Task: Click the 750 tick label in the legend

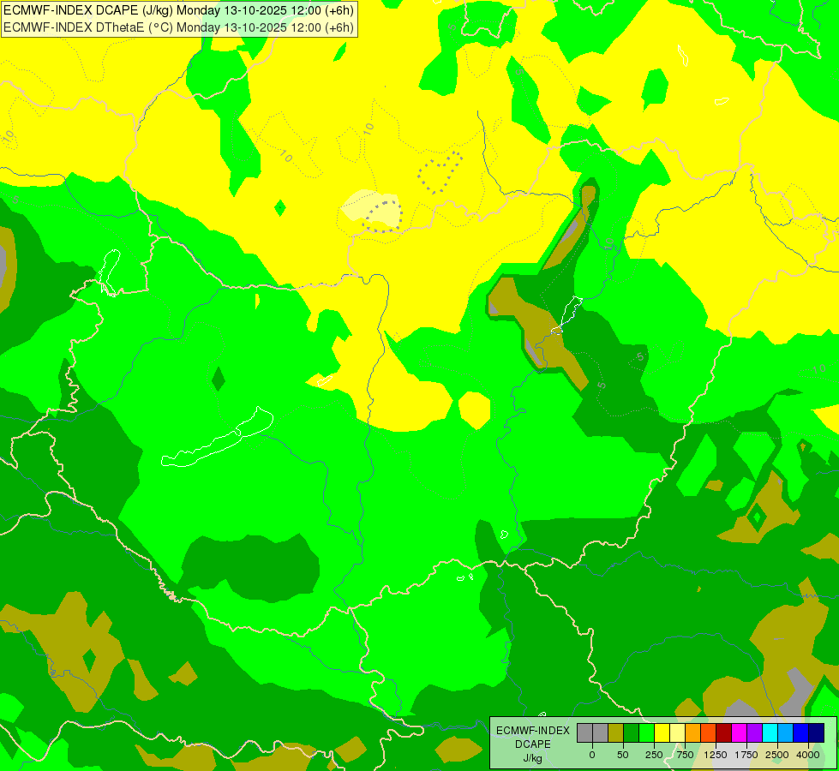Action: pyautogui.click(x=685, y=755)
